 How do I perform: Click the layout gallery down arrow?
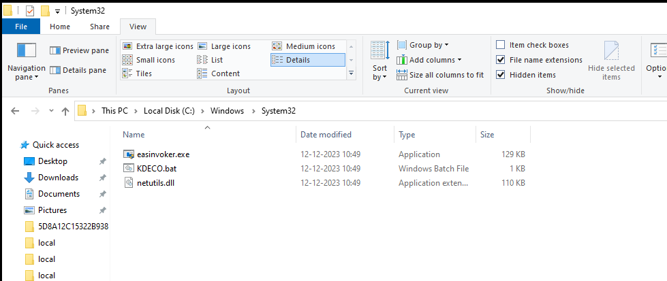[351, 60]
